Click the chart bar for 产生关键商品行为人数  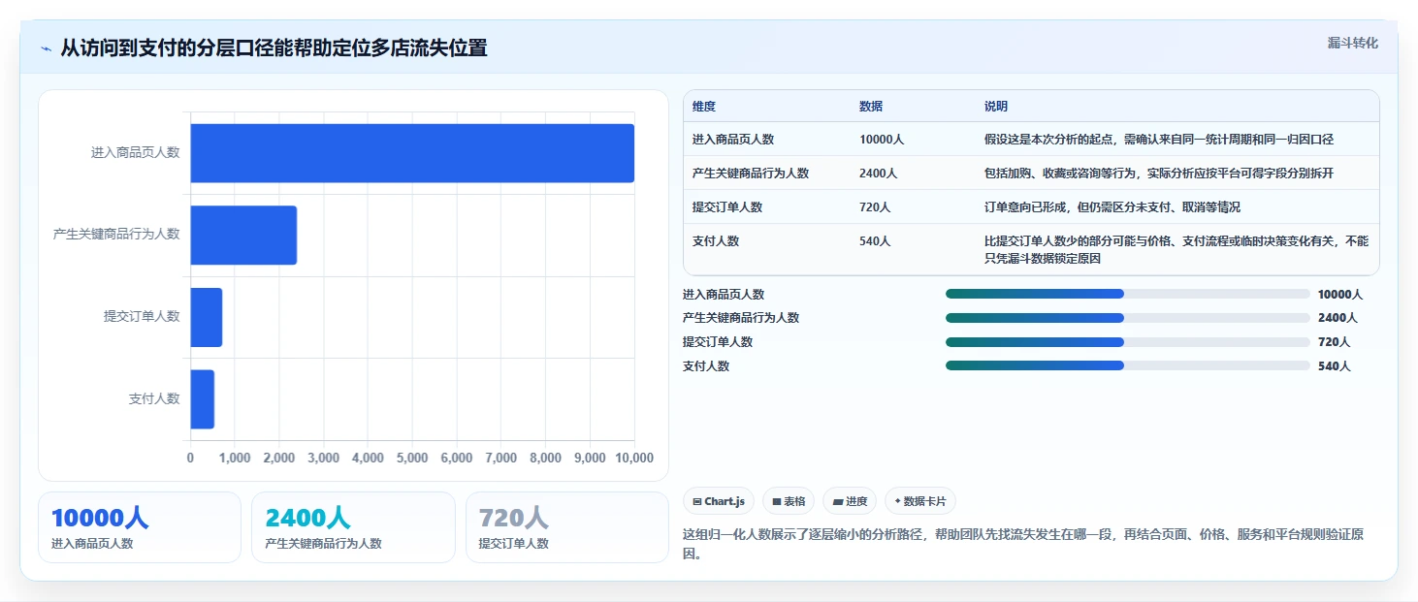click(243, 235)
